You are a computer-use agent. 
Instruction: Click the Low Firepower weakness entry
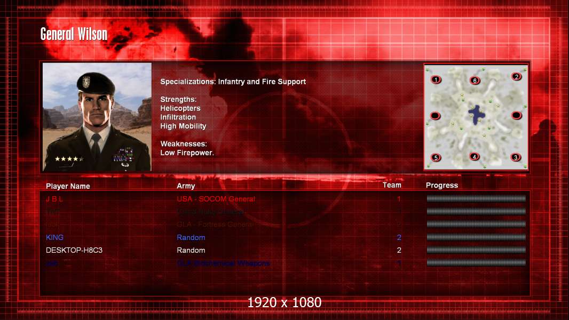click(x=187, y=153)
